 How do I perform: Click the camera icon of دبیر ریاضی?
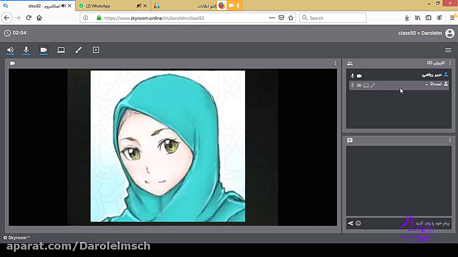click(x=359, y=76)
